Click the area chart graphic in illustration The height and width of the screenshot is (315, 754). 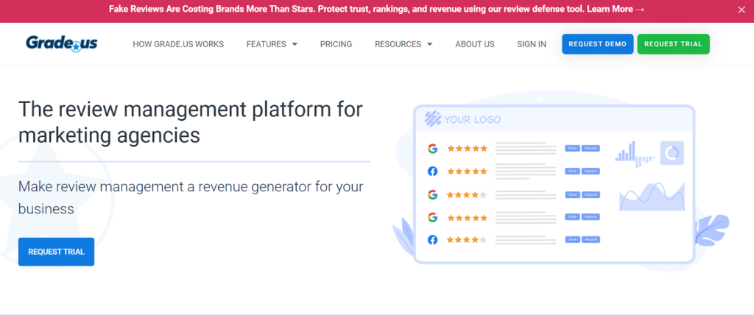point(652,197)
